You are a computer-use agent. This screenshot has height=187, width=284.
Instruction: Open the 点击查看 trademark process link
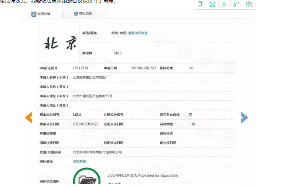79,161
